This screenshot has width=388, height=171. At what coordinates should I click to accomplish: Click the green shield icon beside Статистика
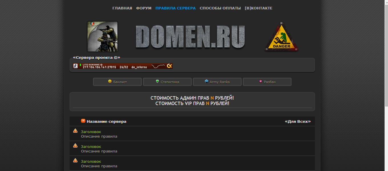click(x=157, y=81)
